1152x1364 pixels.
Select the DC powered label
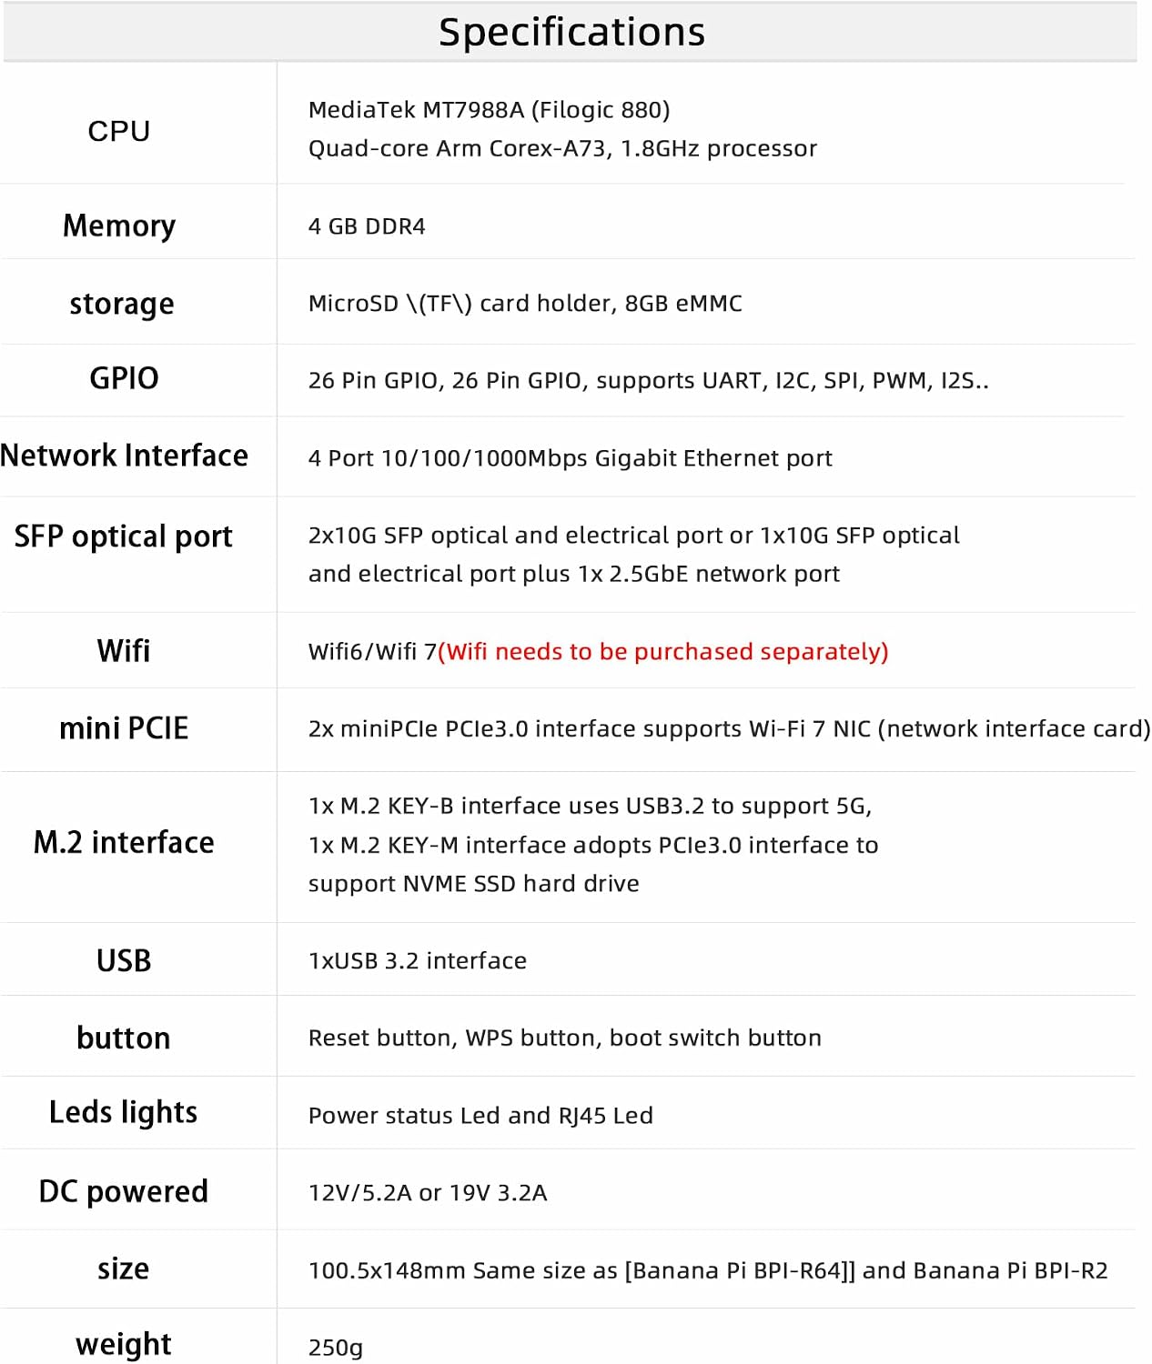coord(124,1191)
